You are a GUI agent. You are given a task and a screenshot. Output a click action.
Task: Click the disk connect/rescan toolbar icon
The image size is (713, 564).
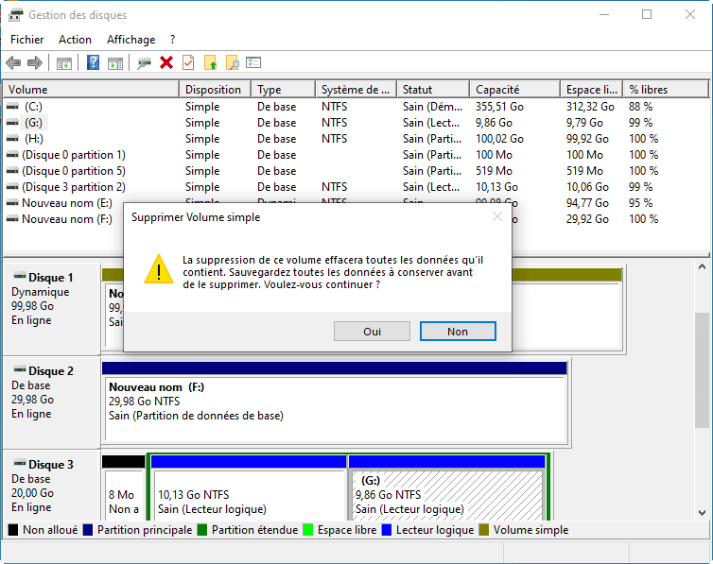click(144, 62)
